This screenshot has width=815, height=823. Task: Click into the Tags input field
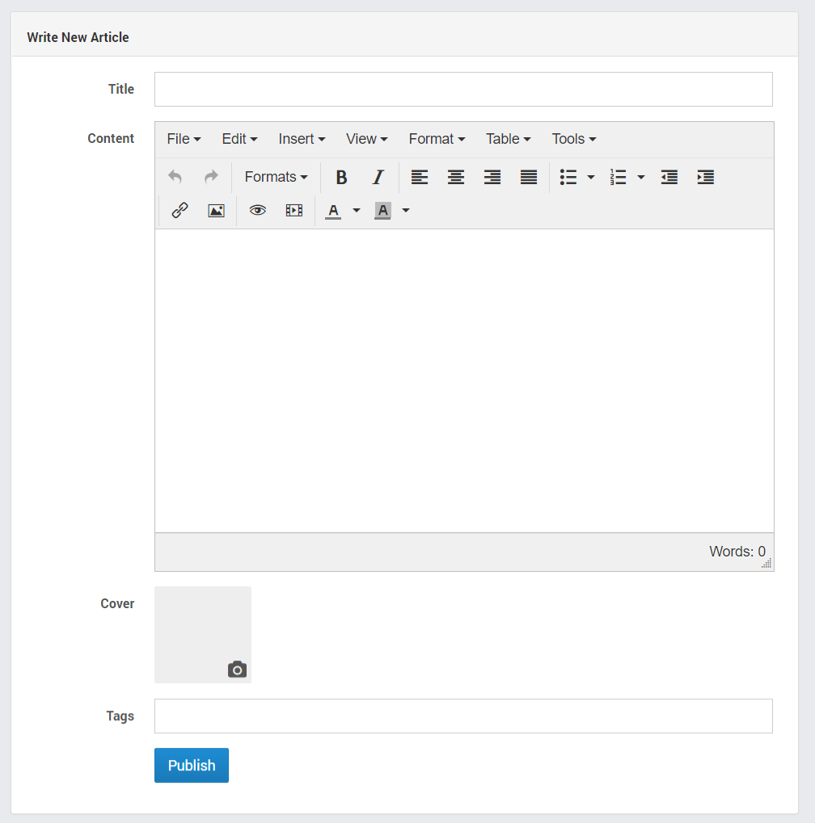tap(463, 716)
